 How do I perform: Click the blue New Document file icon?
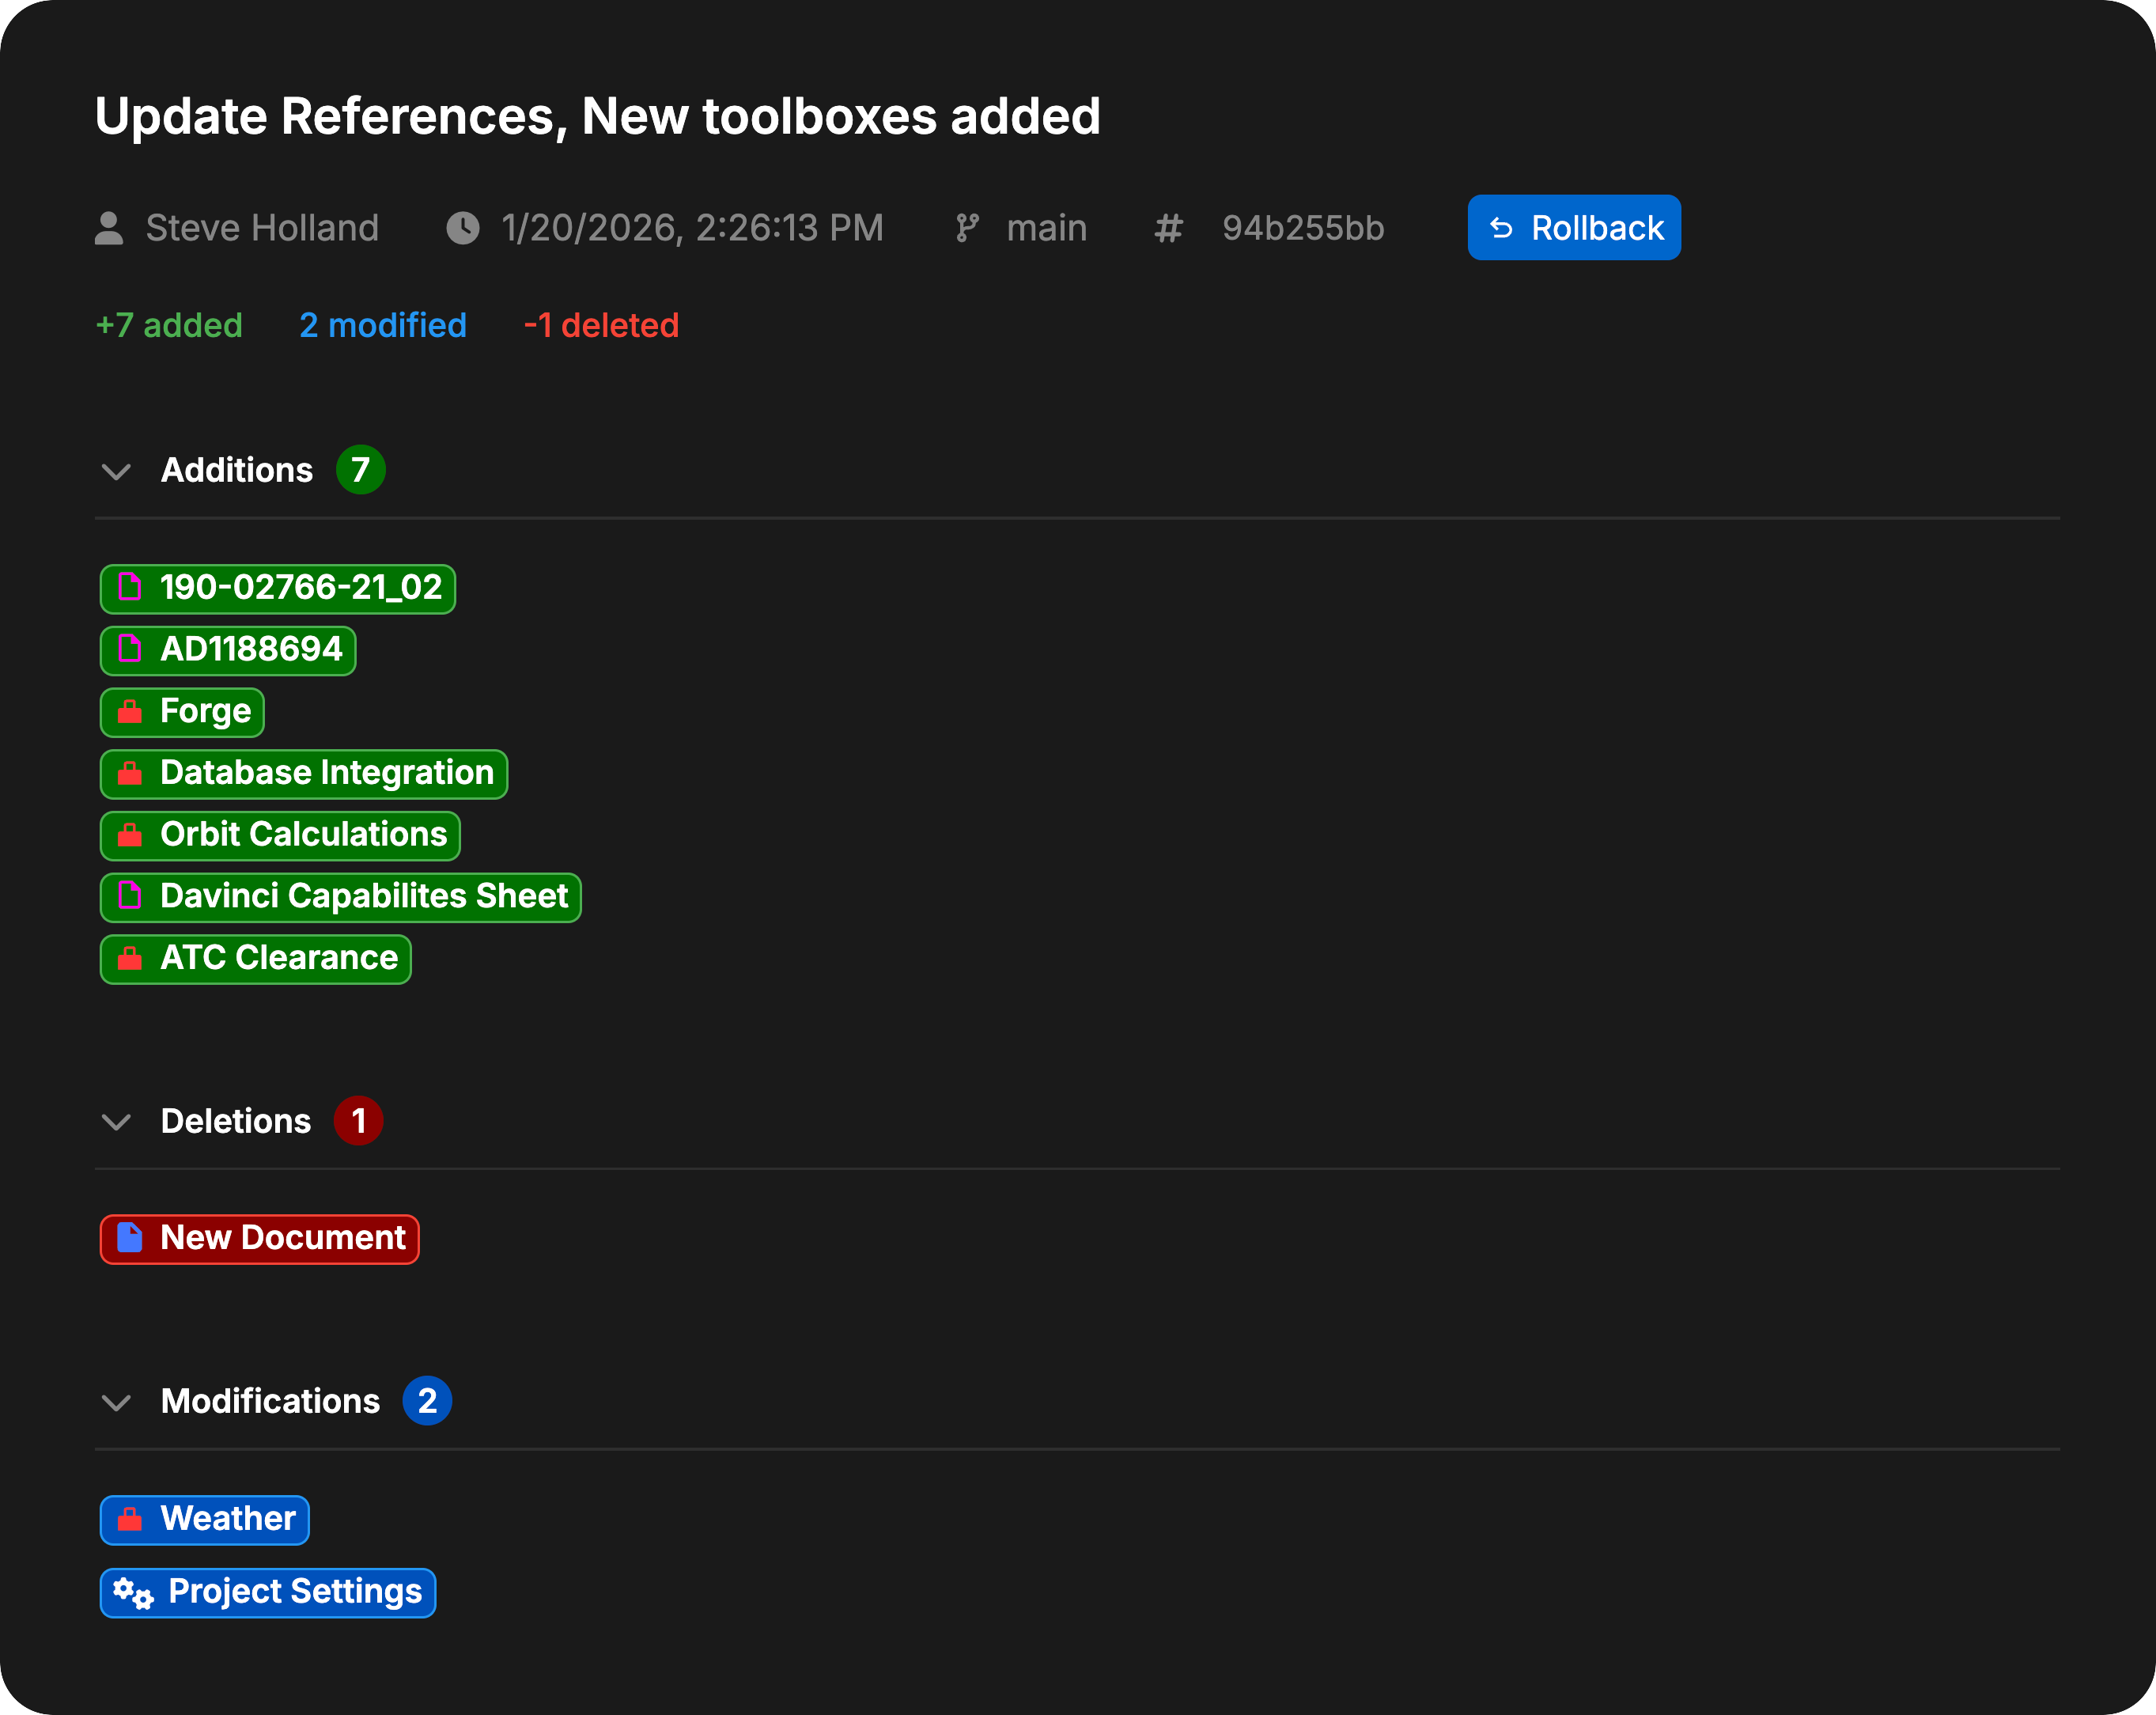pyautogui.click(x=130, y=1238)
